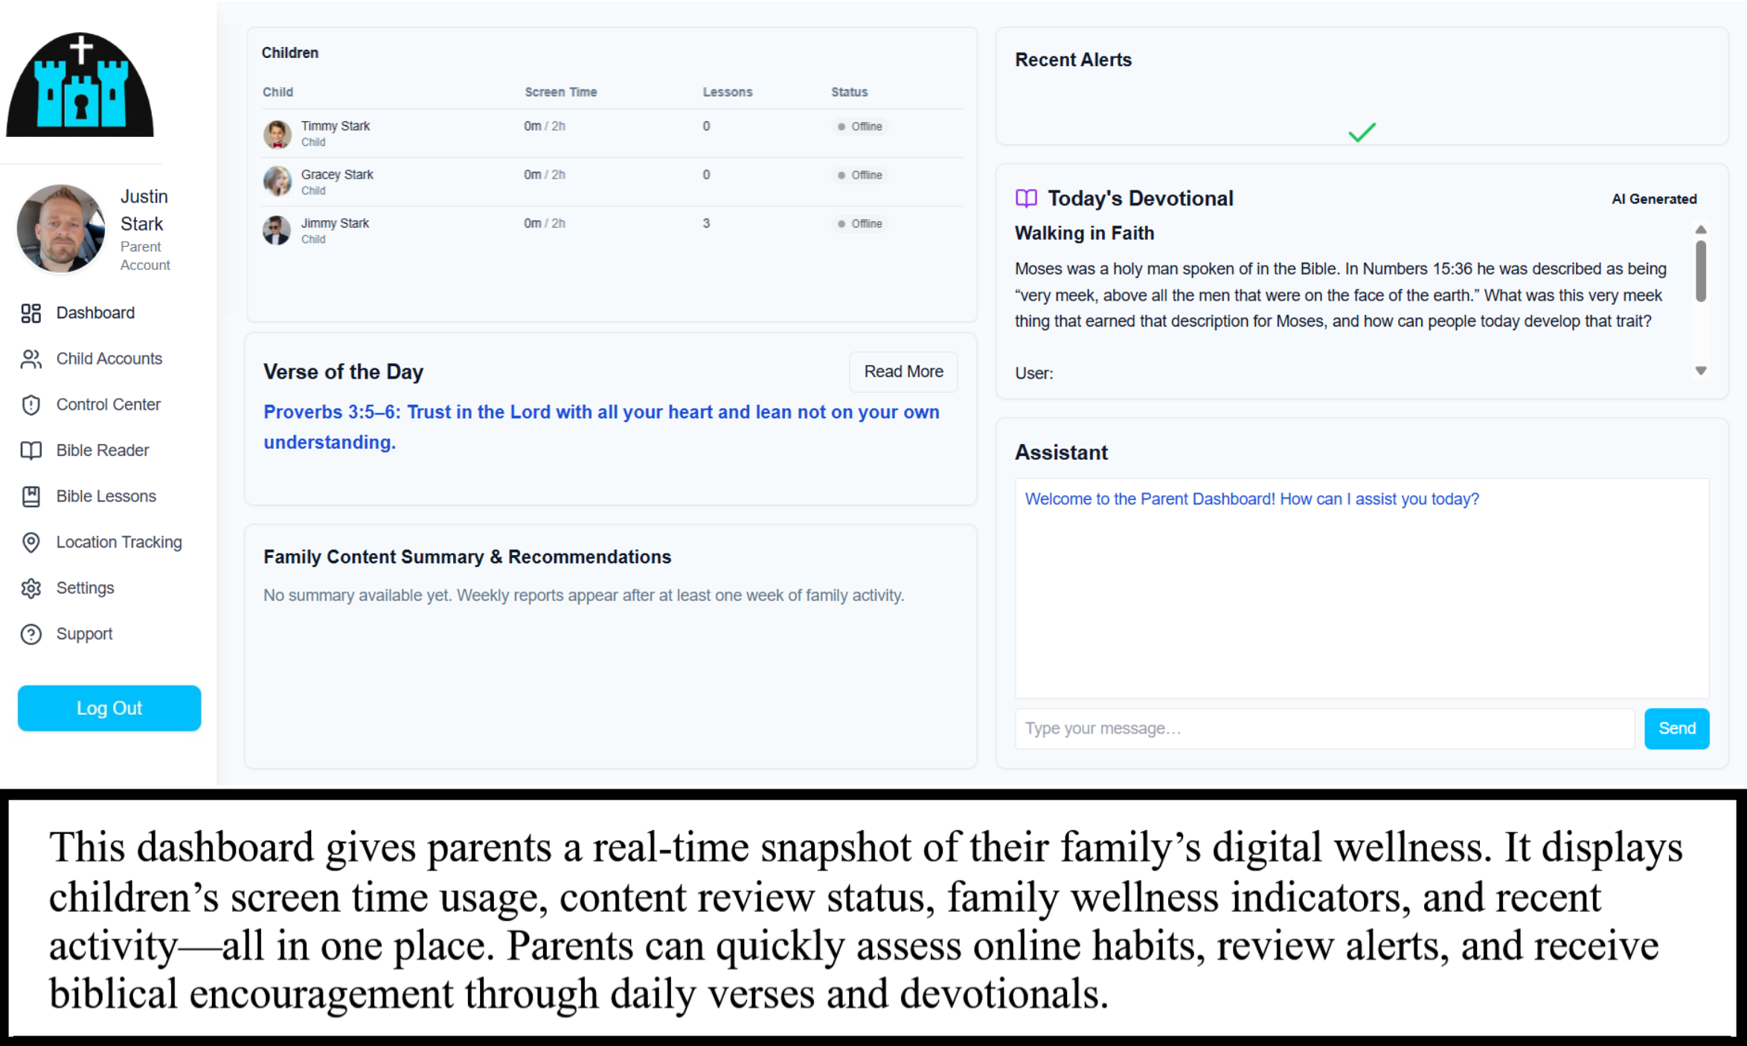Click the Settings gear icon
Image resolution: width=1747 pixels, height=1046 pixels.
31,588
